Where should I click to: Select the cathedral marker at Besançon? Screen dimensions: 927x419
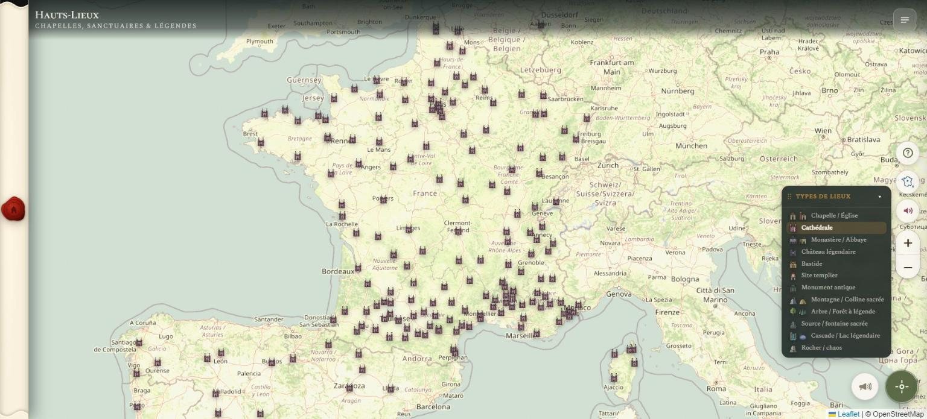tap(539, 173)
